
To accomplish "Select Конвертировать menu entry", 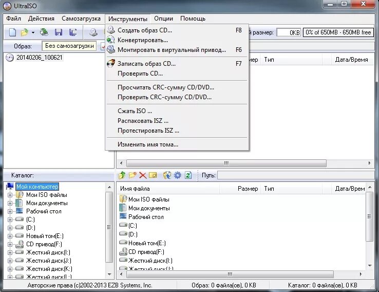I will point(177,40).
